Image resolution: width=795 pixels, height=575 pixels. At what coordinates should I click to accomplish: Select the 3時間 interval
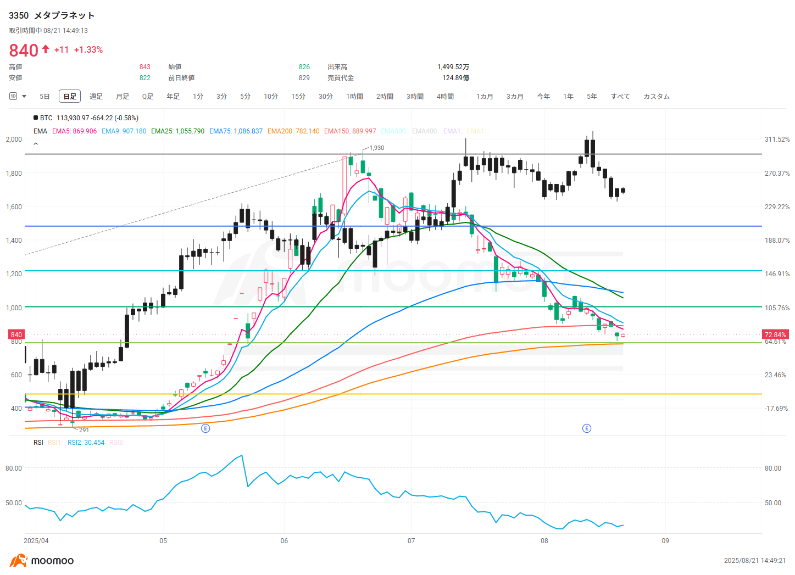pos(415,96)
